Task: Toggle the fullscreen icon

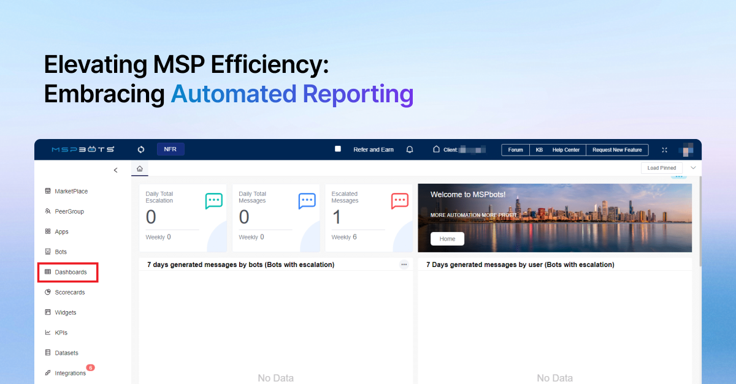Action: coord(664,150)
